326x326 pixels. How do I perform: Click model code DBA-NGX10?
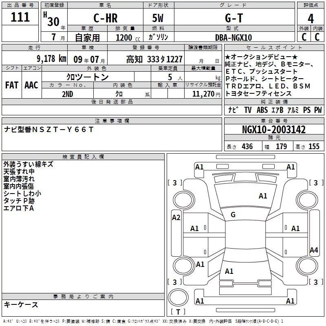point(233,37)
